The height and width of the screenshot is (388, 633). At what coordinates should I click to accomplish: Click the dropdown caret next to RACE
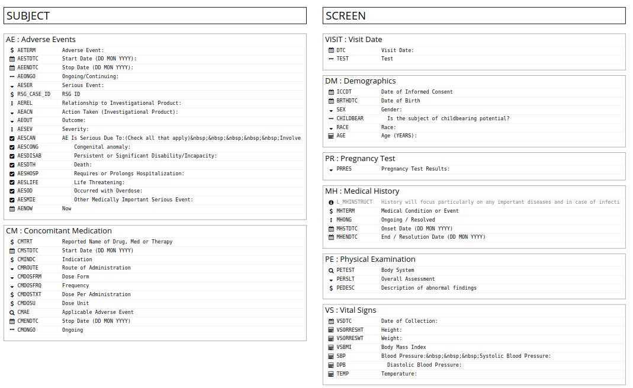[331, 129]
